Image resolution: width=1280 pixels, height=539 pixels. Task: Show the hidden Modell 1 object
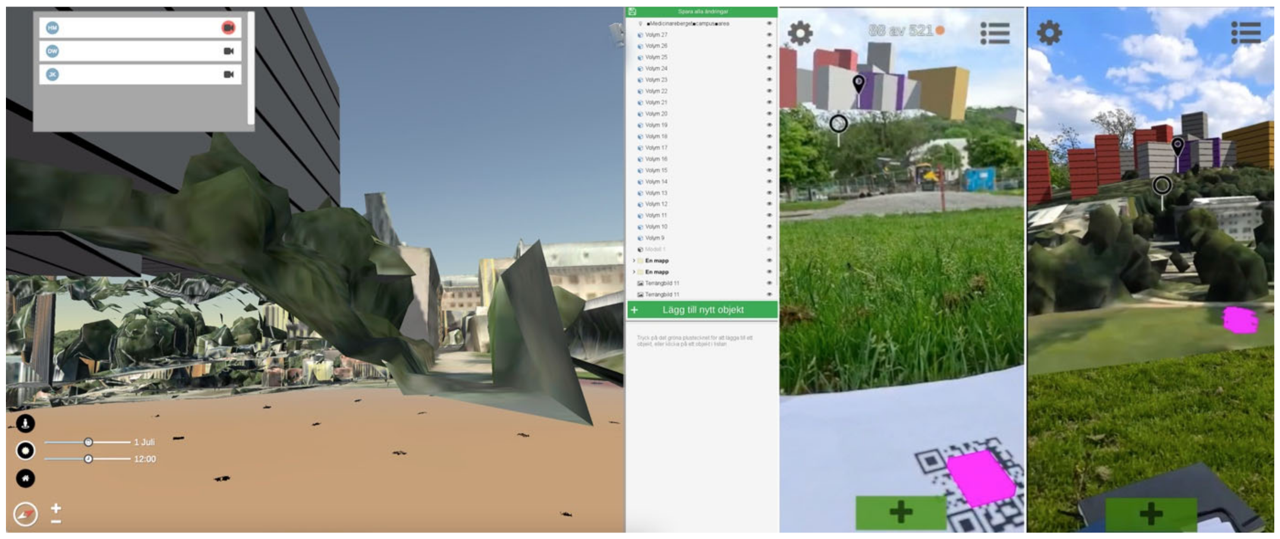coord(769,250)
